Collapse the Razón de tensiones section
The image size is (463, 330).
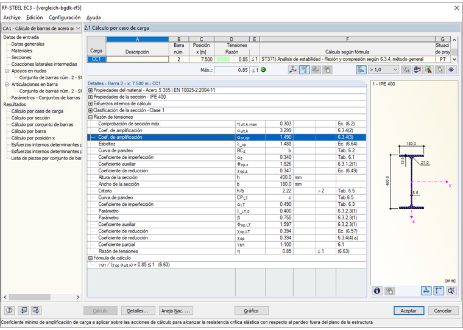point(91,117)
